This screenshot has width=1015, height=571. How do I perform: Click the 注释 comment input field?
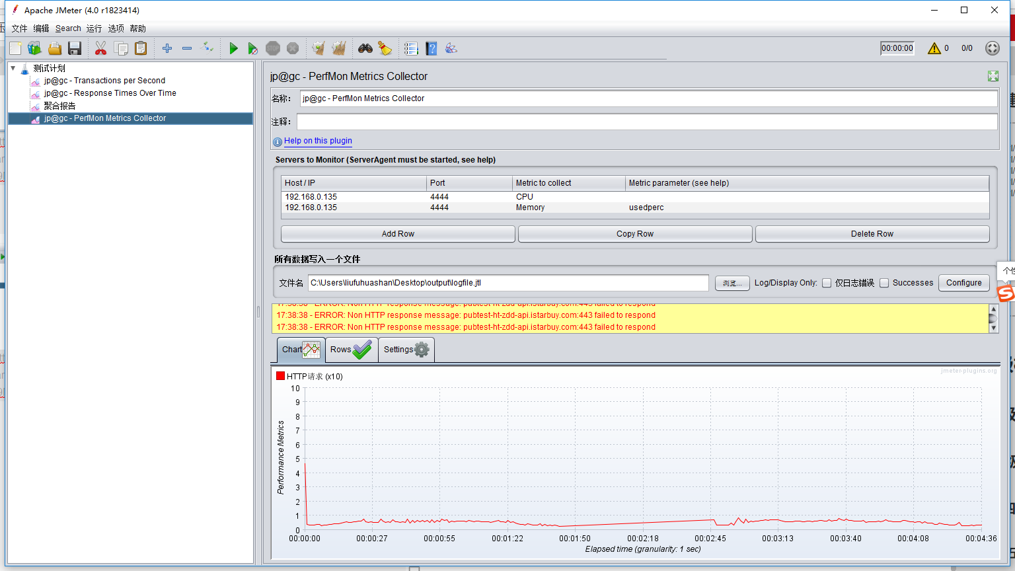pos(647,122)
